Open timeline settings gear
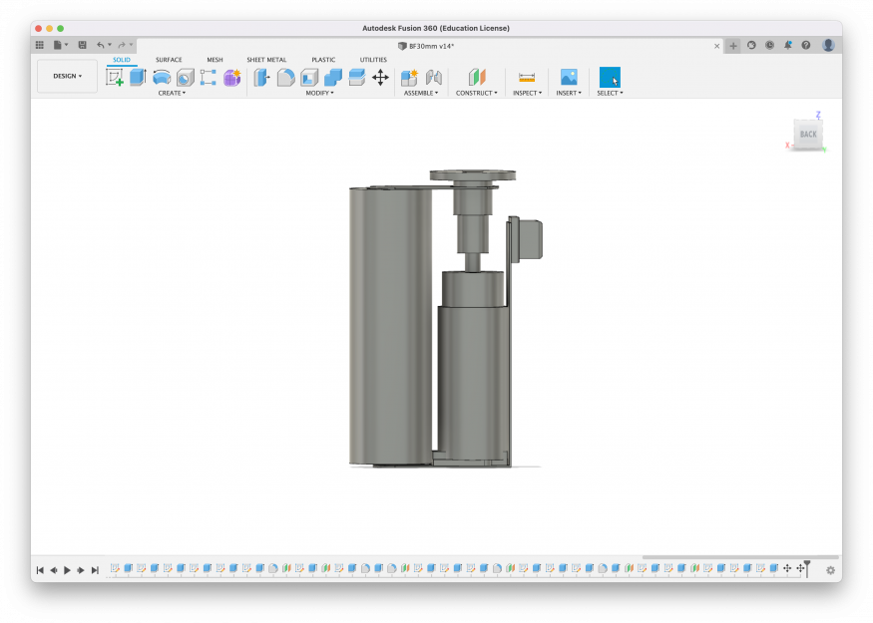The width and height of the screenshot is (873, 623). (830, 570)
